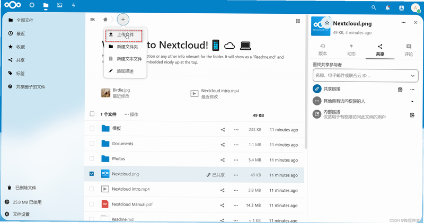424x223 pixels.
Task: Open the notifications bell
Action: [x=387, y=7]
